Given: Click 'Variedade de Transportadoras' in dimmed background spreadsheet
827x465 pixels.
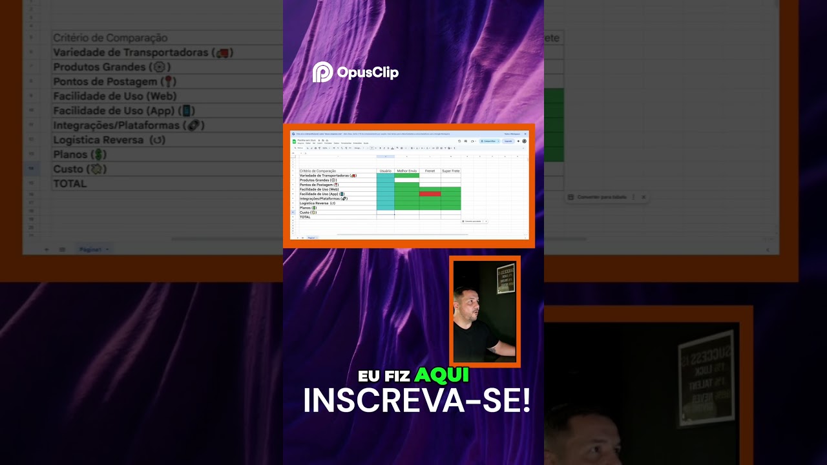Looking at the screenshot, I should pos(143,52).
